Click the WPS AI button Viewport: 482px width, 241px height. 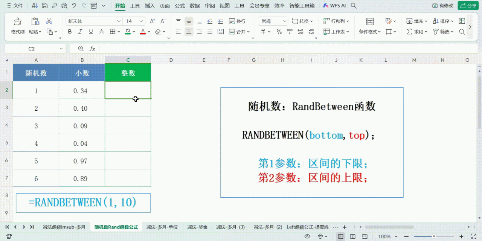coord(334,6)
